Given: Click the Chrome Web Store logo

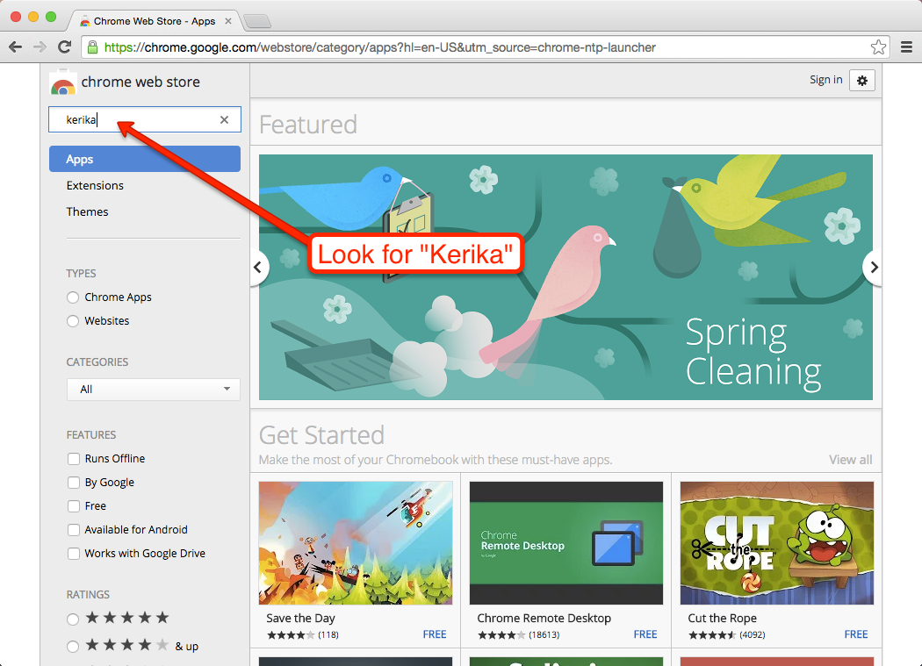Looking at the screenshot, I should coord(63,82).
